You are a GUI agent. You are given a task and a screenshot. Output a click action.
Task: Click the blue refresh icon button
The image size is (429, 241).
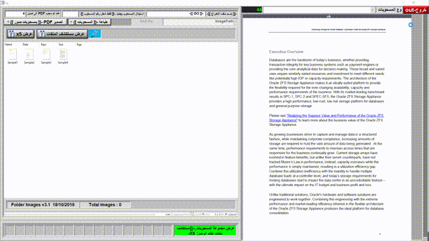pos(95,34)
